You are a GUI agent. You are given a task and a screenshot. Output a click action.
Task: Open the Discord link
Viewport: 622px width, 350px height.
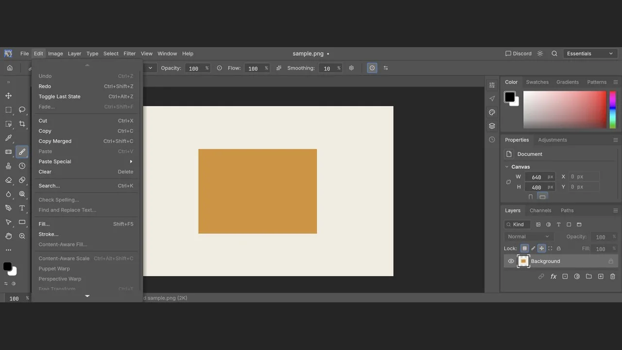518,53
